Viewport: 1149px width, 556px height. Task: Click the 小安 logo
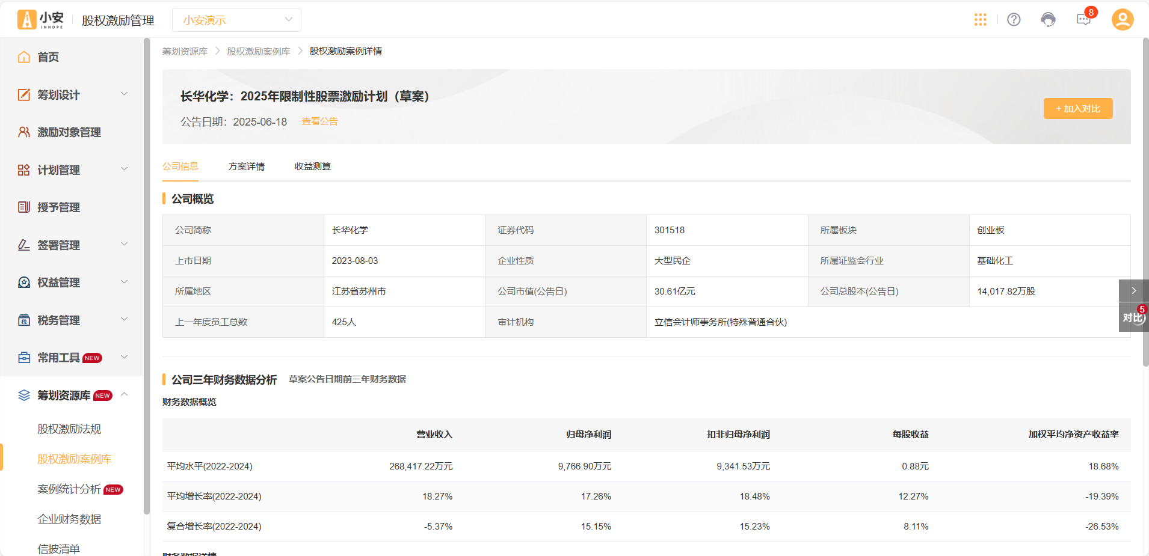pyautogui.click(x=41, y=20)
